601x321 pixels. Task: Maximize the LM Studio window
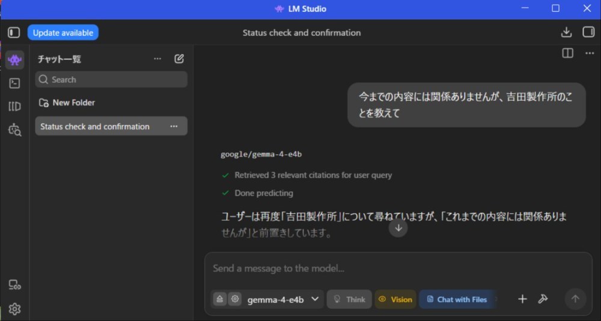(555, 8)
